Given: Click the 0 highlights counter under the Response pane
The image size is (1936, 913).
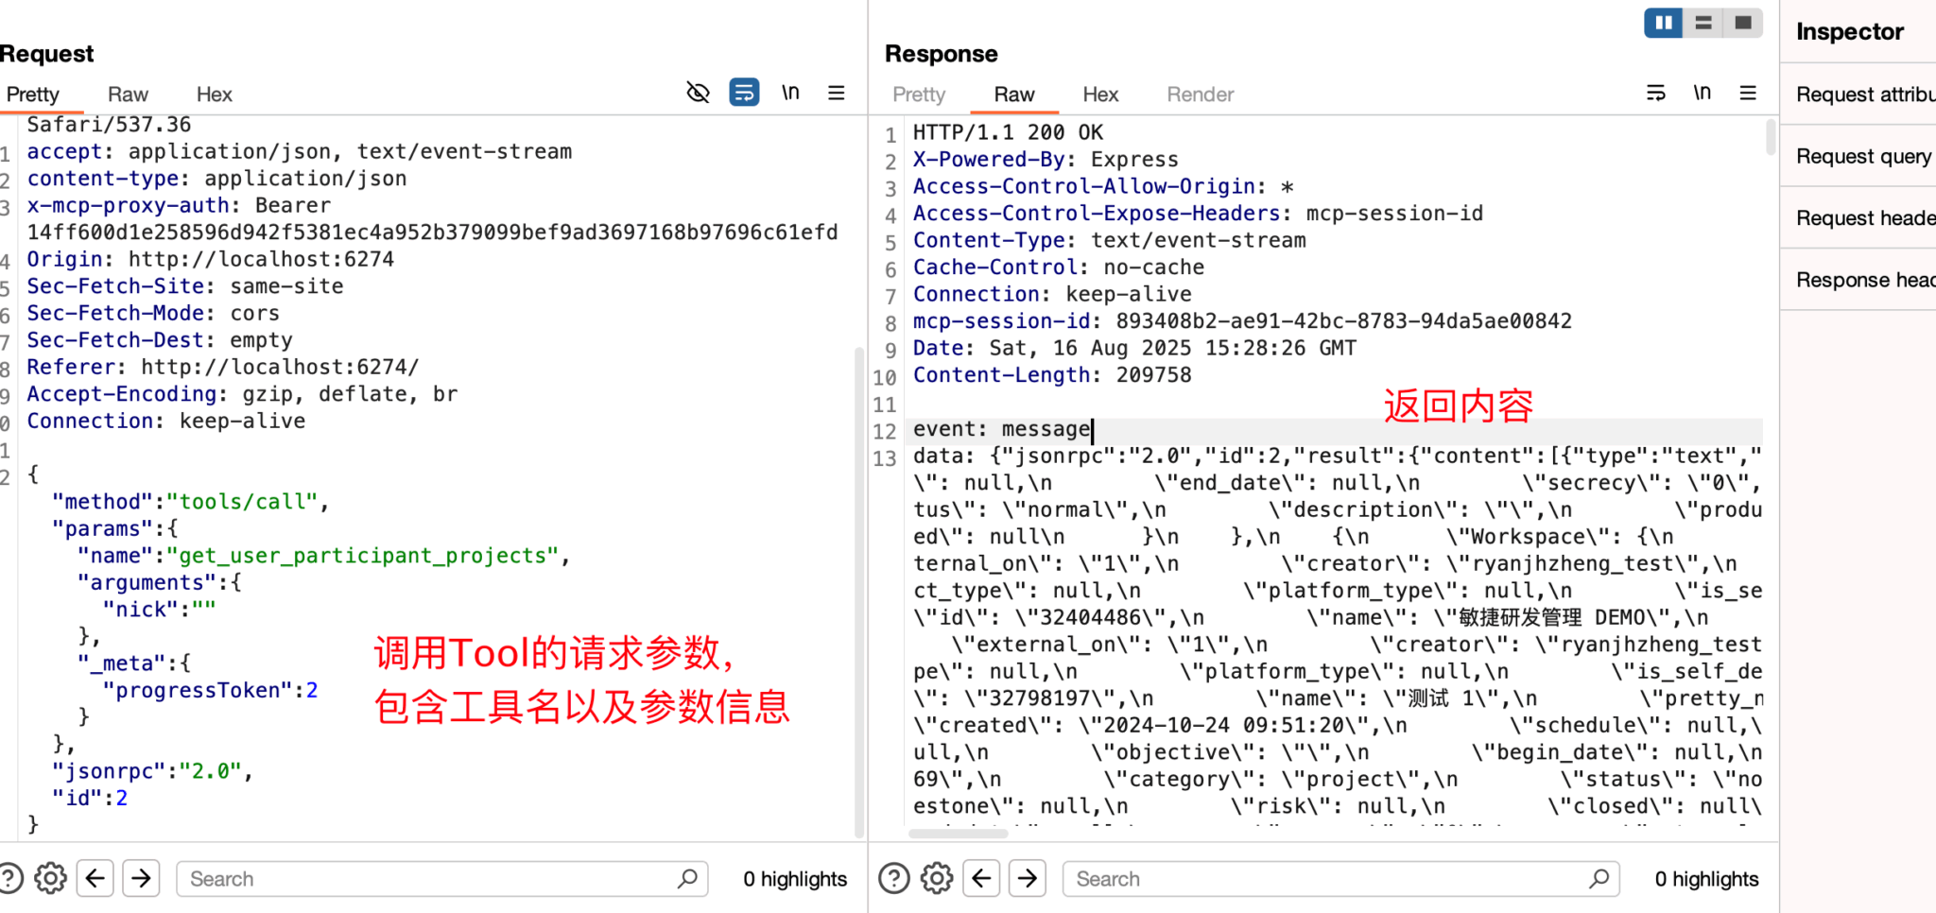Looking at the screenshot, I should point(1706,878).
